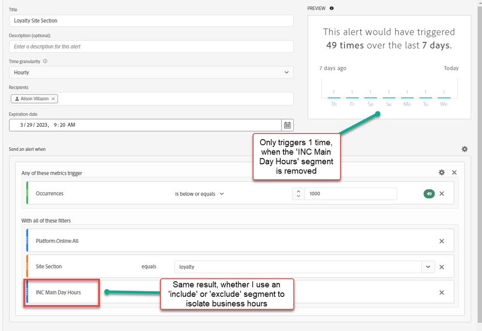Expand the Site Section loyalty value dropdown

pyautogui.click(x=428, y=267)
